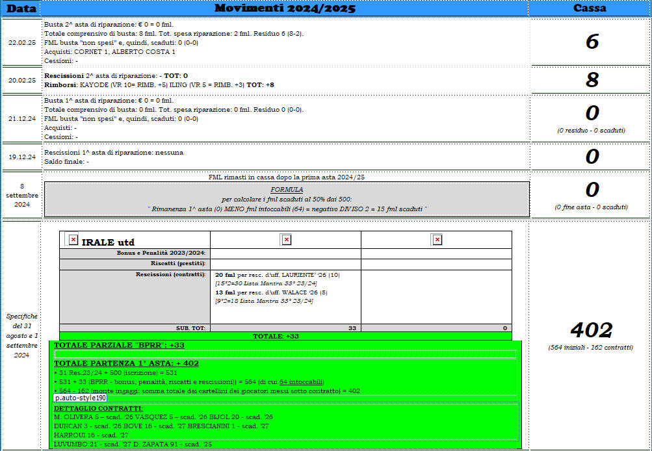Screen dimensions: 652x451
Task: Click the "564 - 162 (monte ingaggi" line
Action: tap(207, 391)
